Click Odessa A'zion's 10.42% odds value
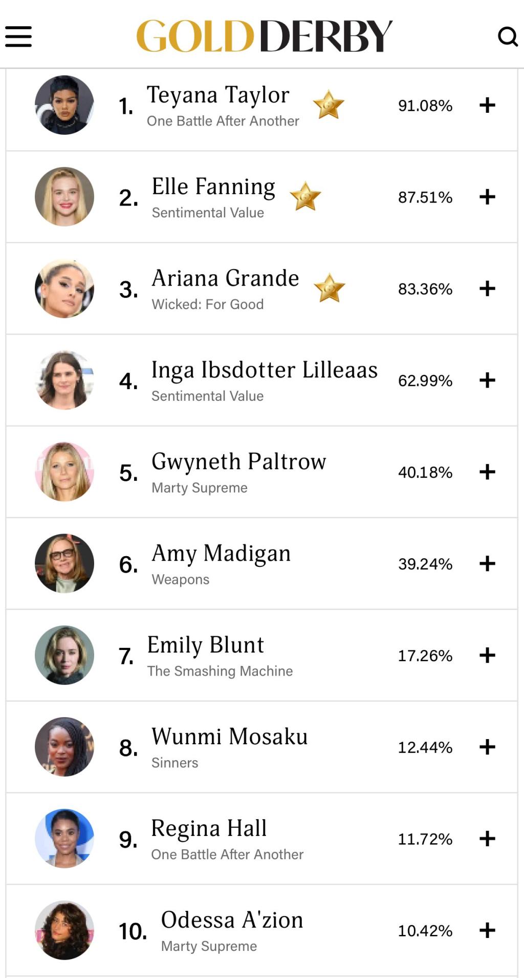The width and height of the screenshot is (524, 978). click(x=425, y=931)
